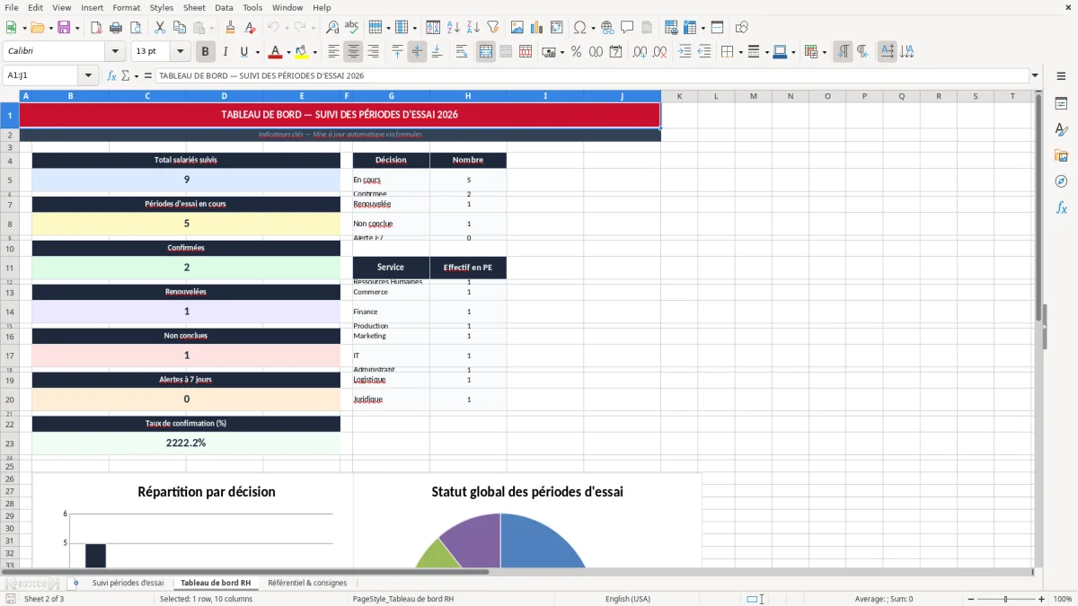Click the Sort Descending icon
1078x606 pixels.
[x=473, y=28]
